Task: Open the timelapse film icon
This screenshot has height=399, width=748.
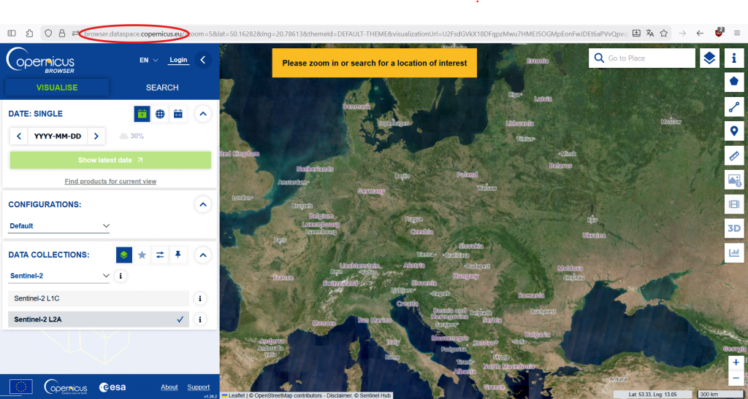Action: tap(734, 204)
